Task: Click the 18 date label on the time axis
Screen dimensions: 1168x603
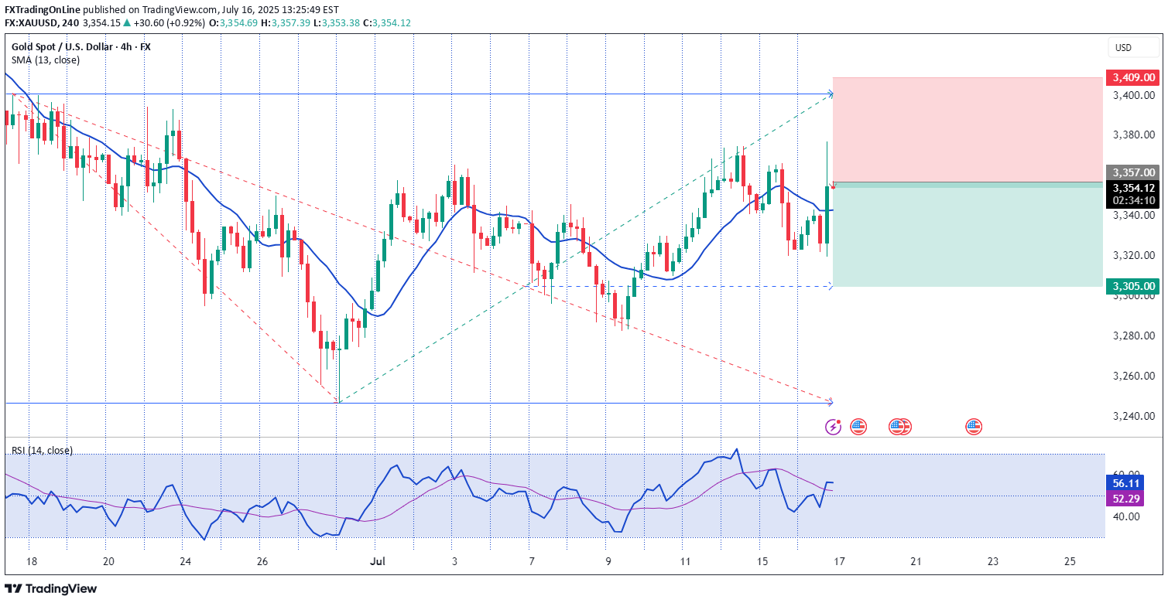Action: 31,561
